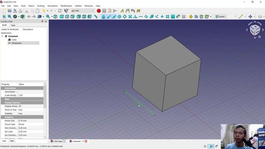265x149 pixels.
Task: Toggle Snap Grid hash icon
Action: [x=167, y=17]
